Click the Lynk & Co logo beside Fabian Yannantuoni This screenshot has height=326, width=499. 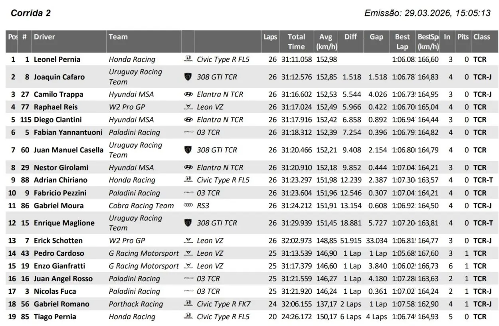pyautogui.click(x=188, y=132)
